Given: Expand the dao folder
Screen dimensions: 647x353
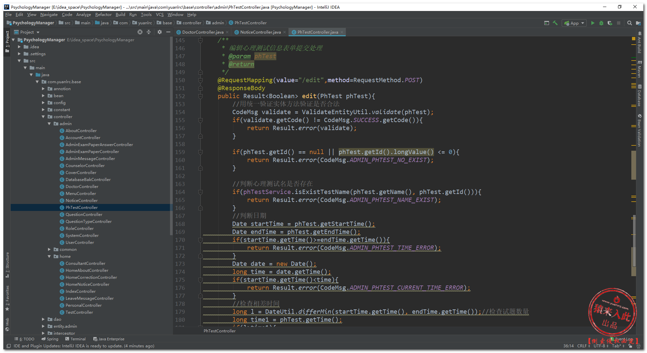Looking at the screenshot, I should (x=43, y=319).
